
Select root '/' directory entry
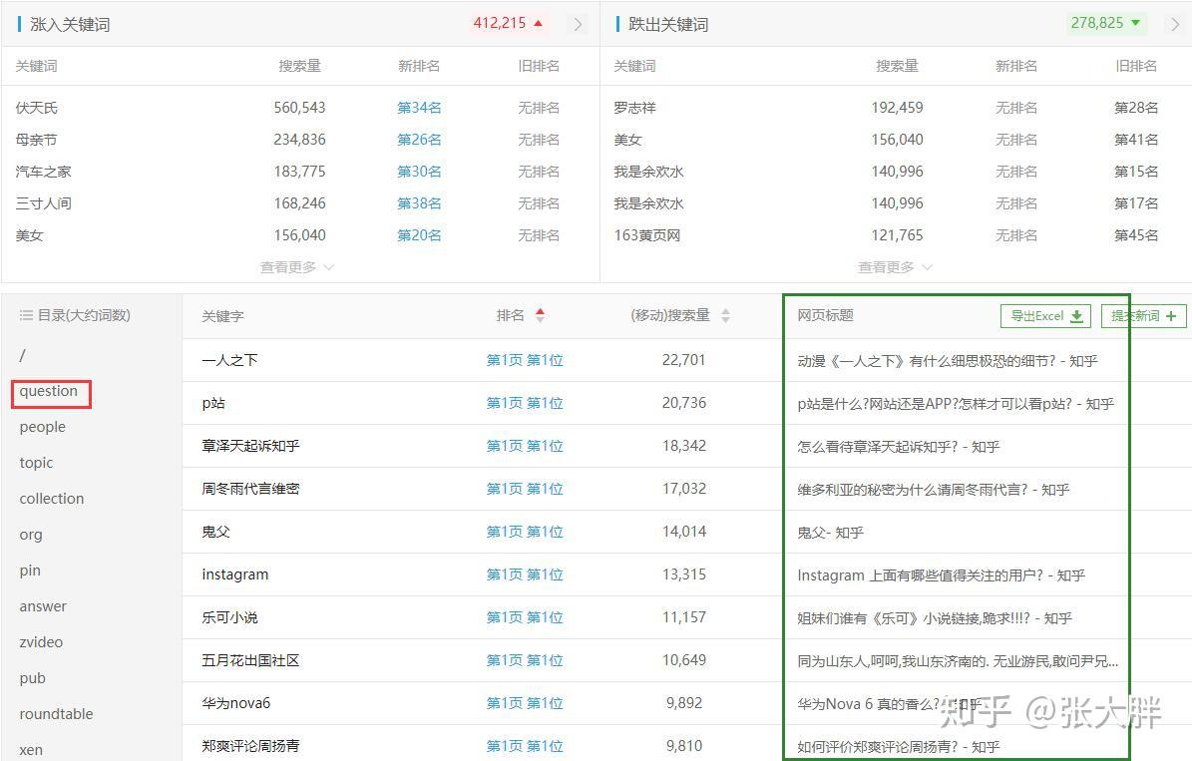(x=22, y=355)
